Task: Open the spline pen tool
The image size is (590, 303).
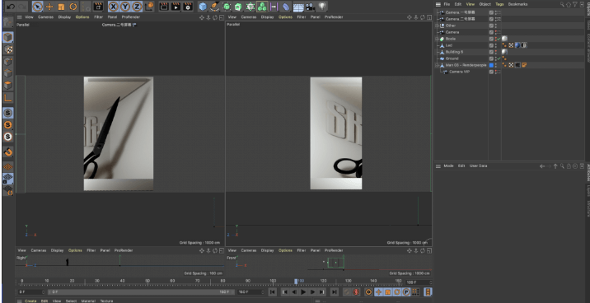Action: coord(214,7)
